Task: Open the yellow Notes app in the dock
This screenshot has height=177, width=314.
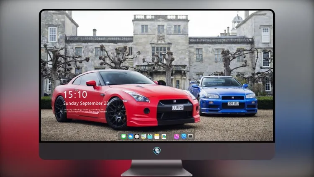Action: pyautogui.click(x=157, y=137)
